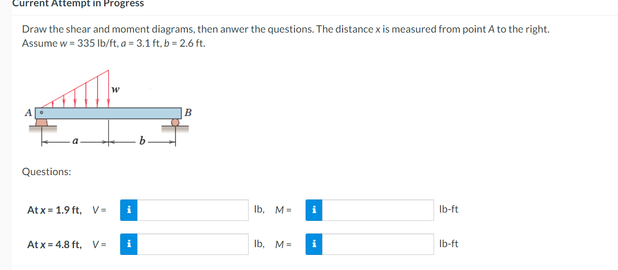
Task: Click the info icon beside V at x = 4.8 ft
Action: click(128, 244)
